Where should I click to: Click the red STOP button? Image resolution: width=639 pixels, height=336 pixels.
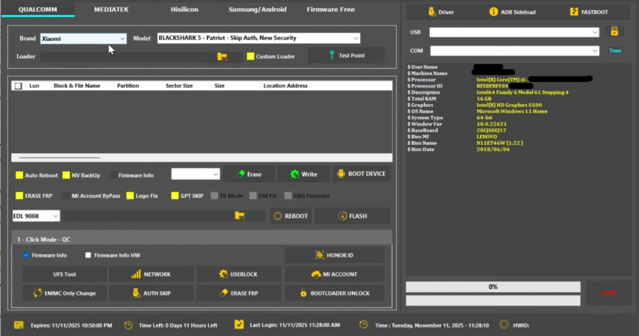tap(609, 293)
